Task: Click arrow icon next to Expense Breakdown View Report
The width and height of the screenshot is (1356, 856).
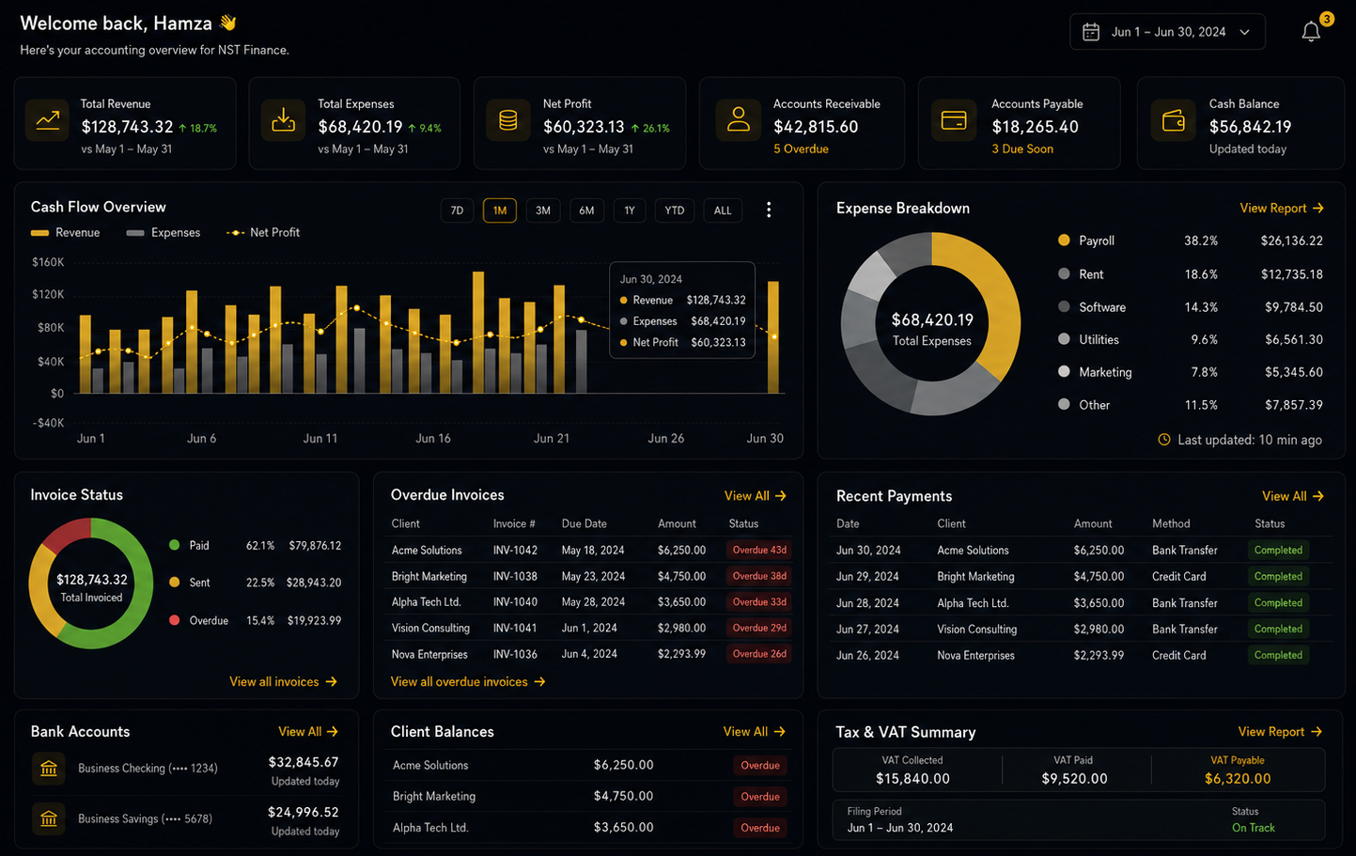Action: click(1318, 209)
